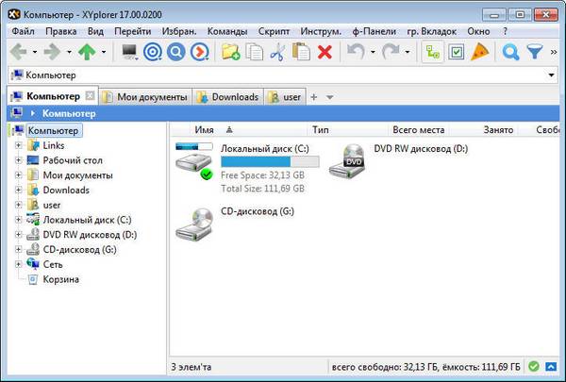
Task: Go up one level with green arrow
Action: click(87, 52)
